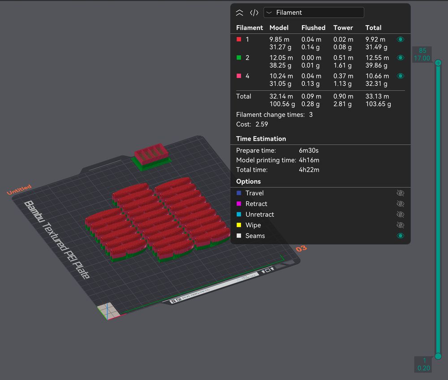
Task: Click the red Filament 1 color square
Action: pos(238,39)
